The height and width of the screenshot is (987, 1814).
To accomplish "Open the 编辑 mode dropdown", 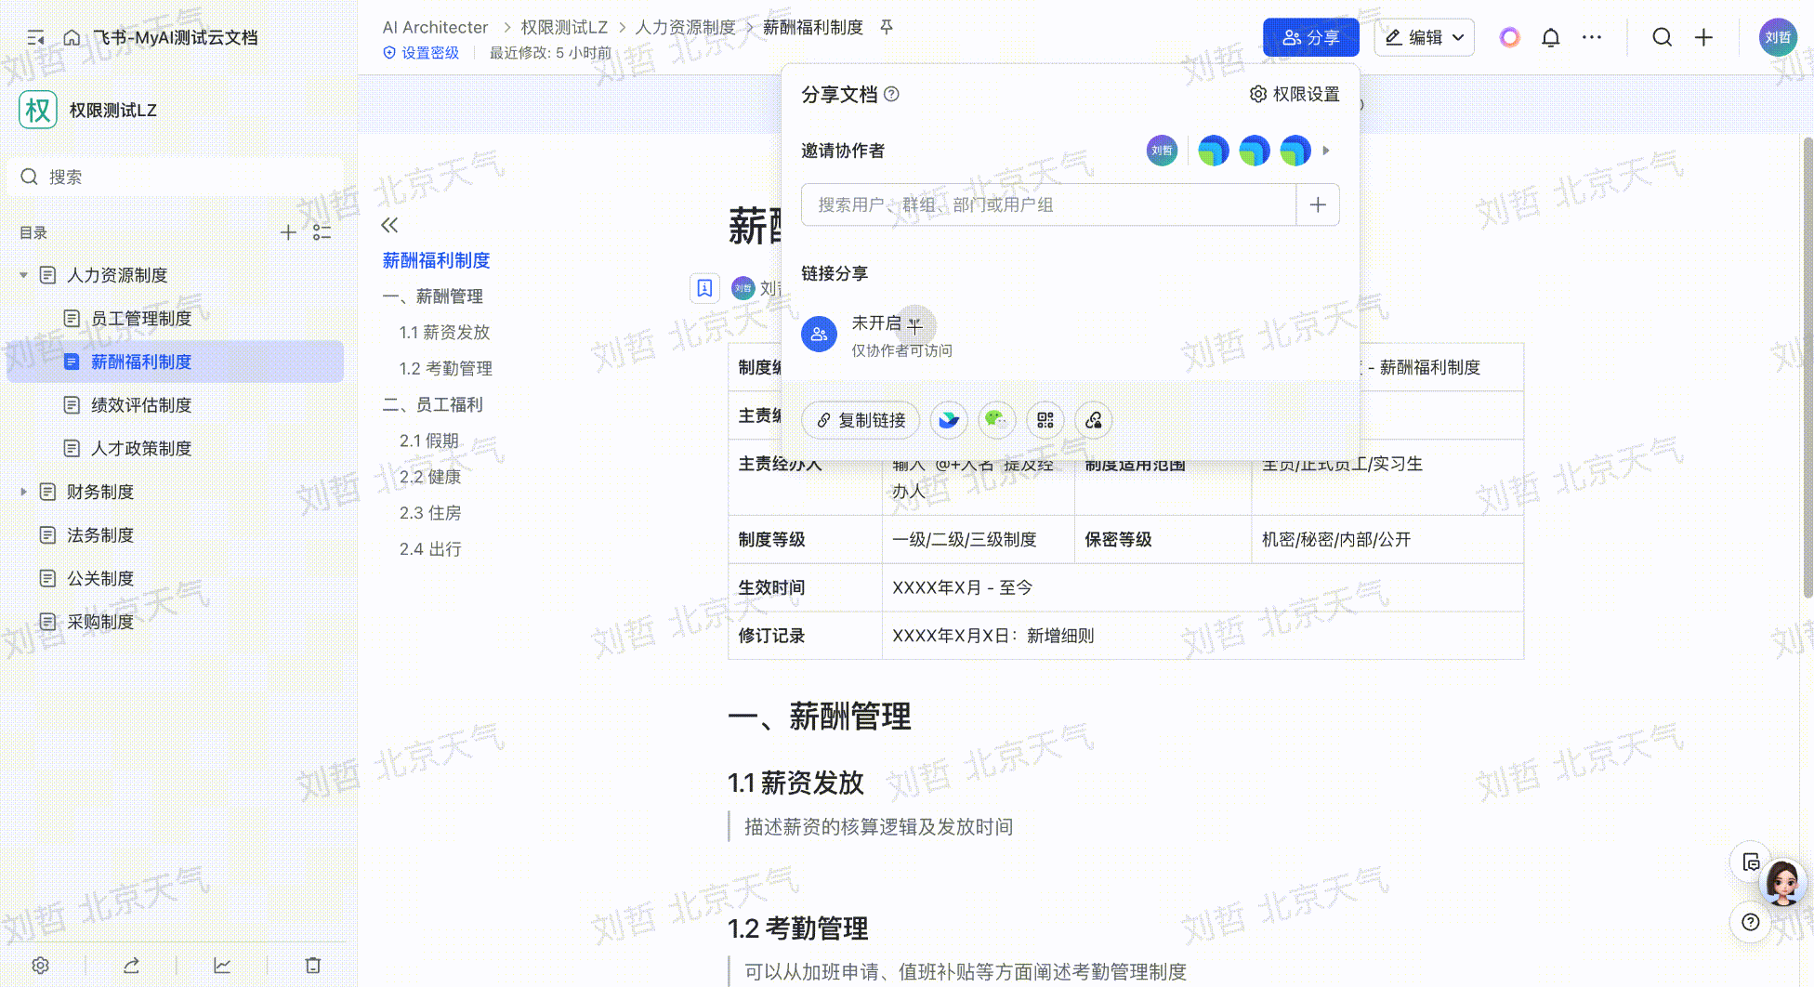I will [x=1424, y=37].
